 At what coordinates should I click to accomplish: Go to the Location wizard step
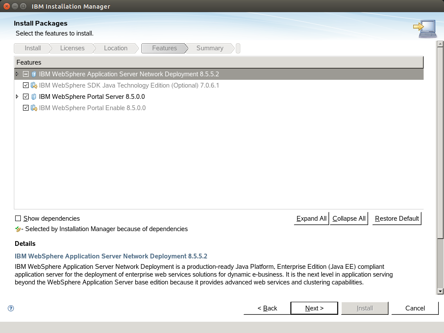click(115, 48)
